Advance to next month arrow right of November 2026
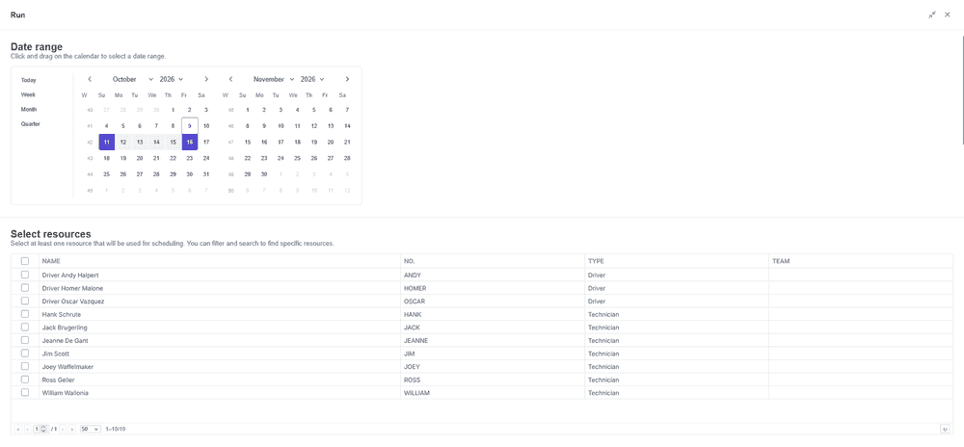 coord(347,79)
